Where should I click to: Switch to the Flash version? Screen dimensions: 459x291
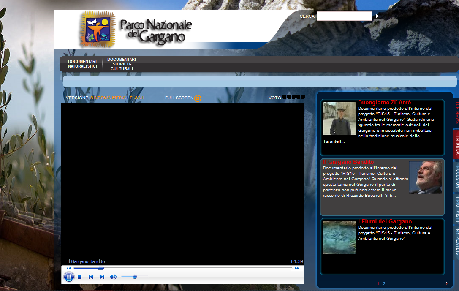pos(137,98)
